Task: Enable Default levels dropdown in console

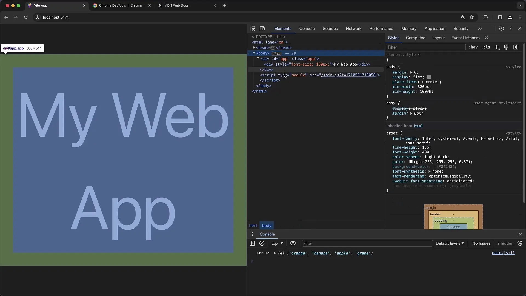Action: pyautogui.click(x=449, y=243)
